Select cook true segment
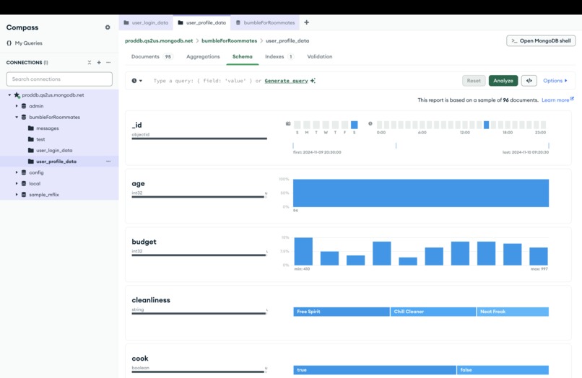The height and width of the screenshot is (378, 582). (x=375, y=370)
